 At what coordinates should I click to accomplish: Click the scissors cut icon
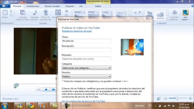tap(11, 11)
